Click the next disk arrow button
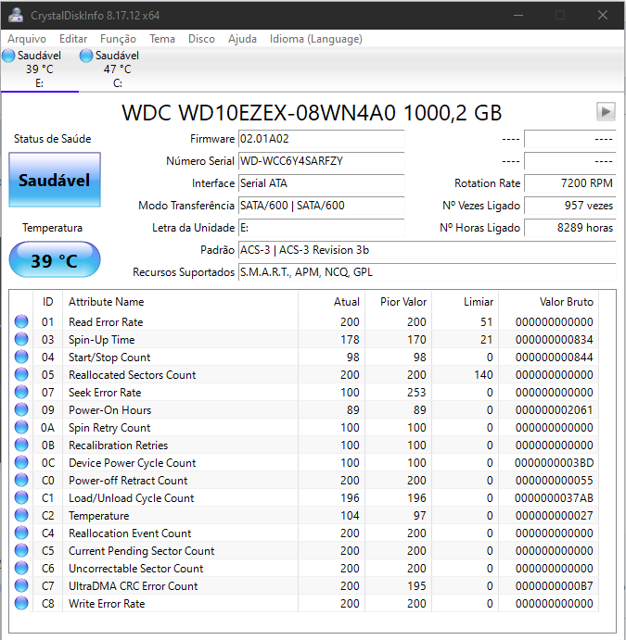Screen dimensions: 626x640 click(x=606, y=111)
